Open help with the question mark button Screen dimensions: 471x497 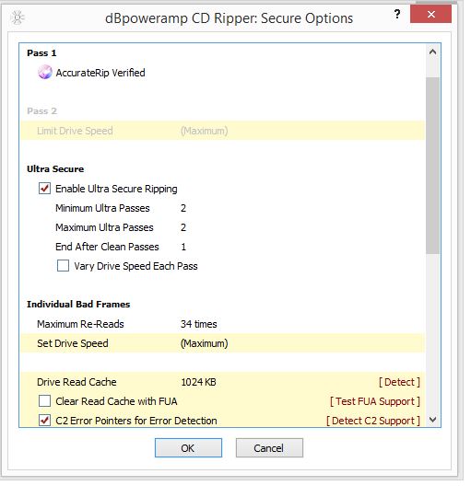(396, 14)
